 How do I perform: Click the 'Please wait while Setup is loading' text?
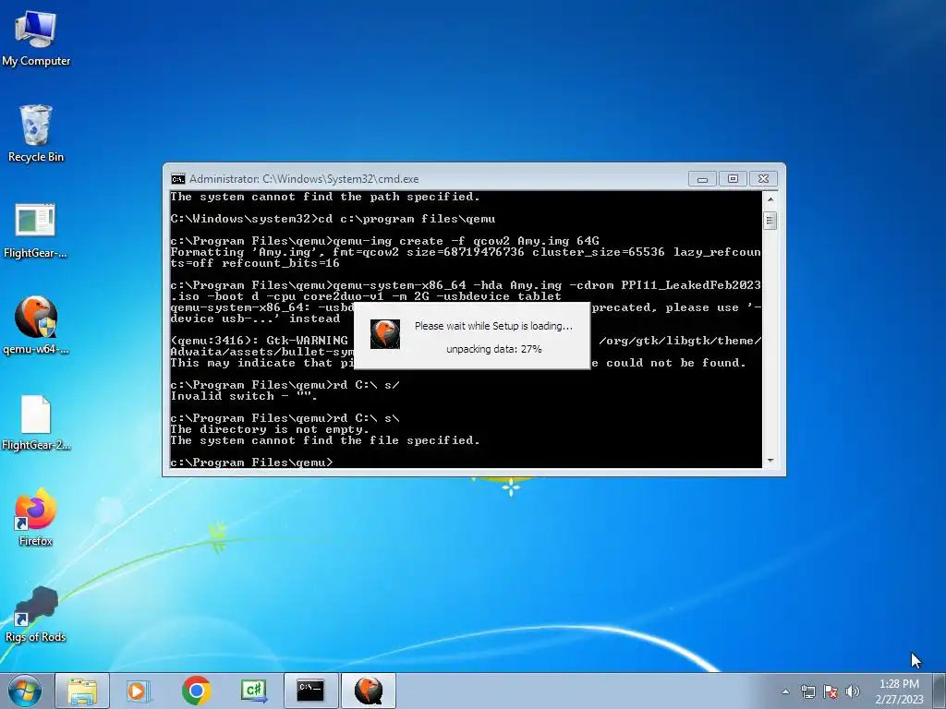(x=493, y=326)
